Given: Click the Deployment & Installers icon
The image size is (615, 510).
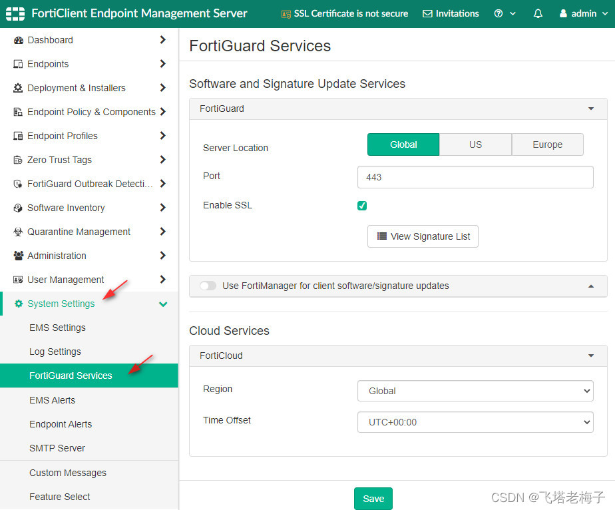Looking at the screenshot, I should tap(18, 88).
